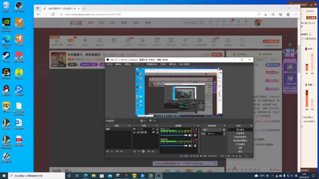Open File Explorer from taskbar

(x=94, y=175)
